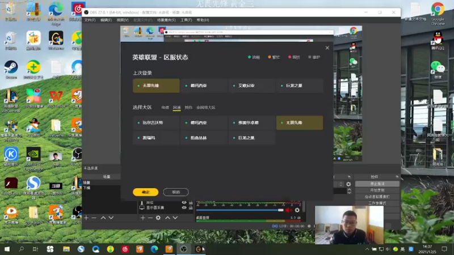Viewport: 454px width, 255px height.
Task: Choose the 弗雷尔卓德 server
Action: (x=251, y=122)
